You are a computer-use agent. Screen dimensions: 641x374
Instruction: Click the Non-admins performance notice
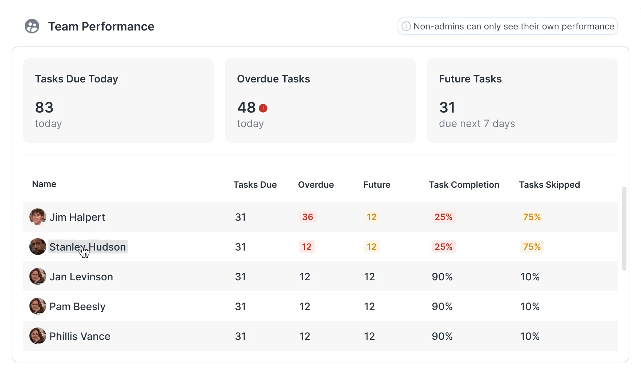tap(508, 26)
